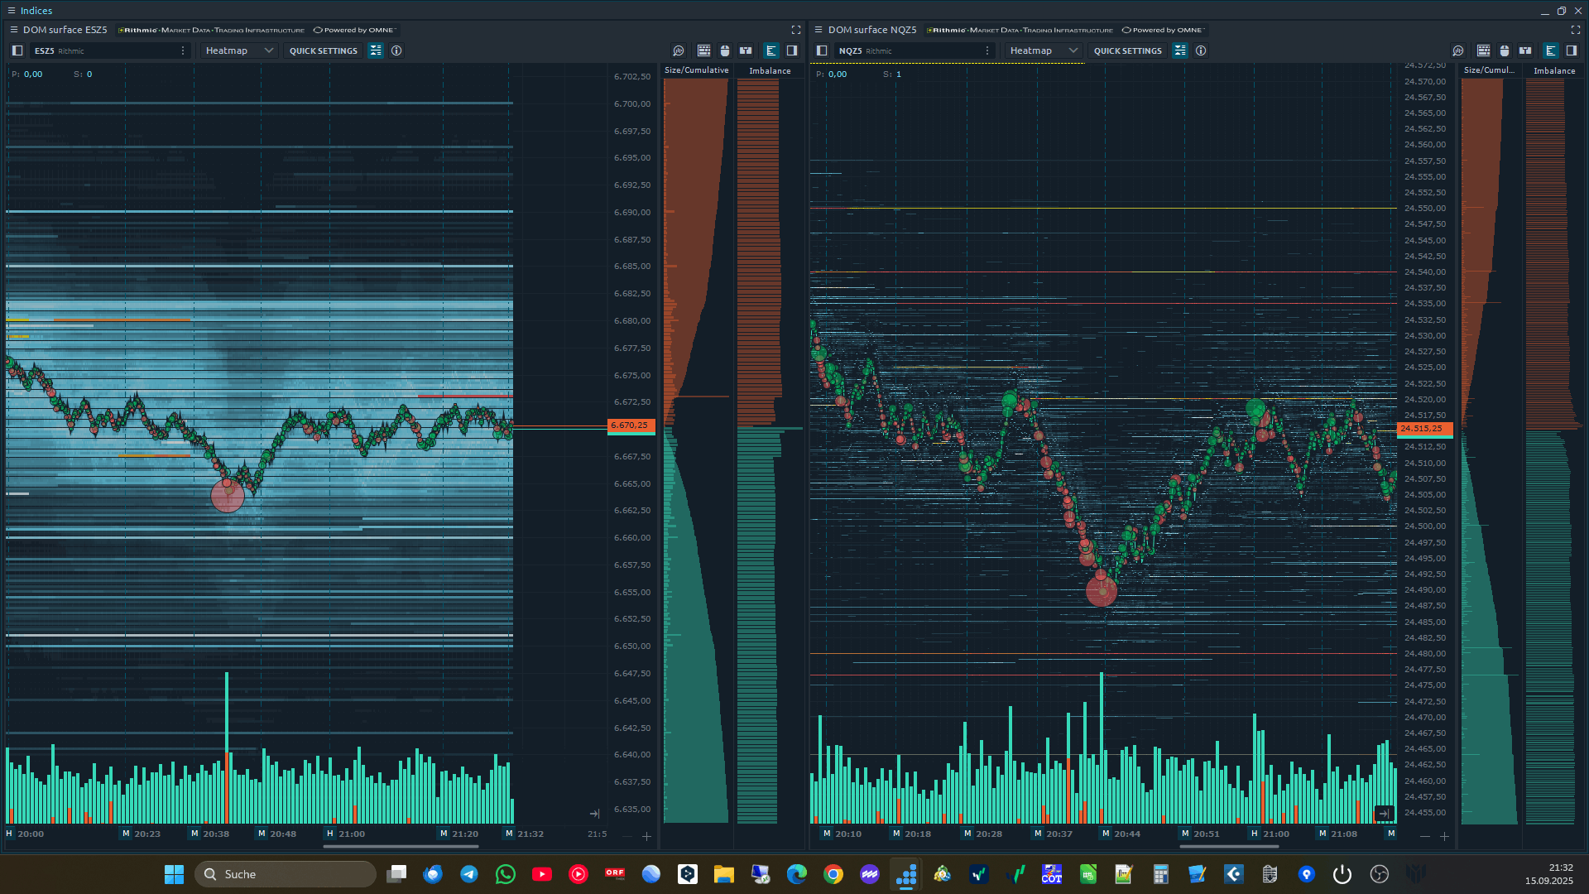Open hamburger menu of DOM surface ESZ5
This screenshot has width=1589, height=894.
[13, 30]
